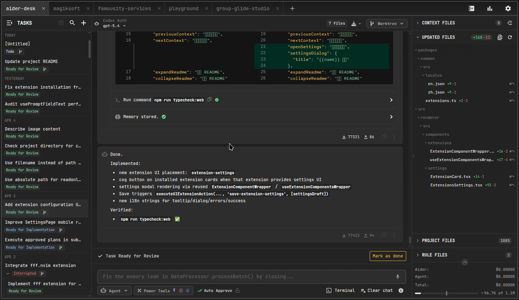Revert changes to zh.json
Screen dimensions: 519x300
[512, 92]
